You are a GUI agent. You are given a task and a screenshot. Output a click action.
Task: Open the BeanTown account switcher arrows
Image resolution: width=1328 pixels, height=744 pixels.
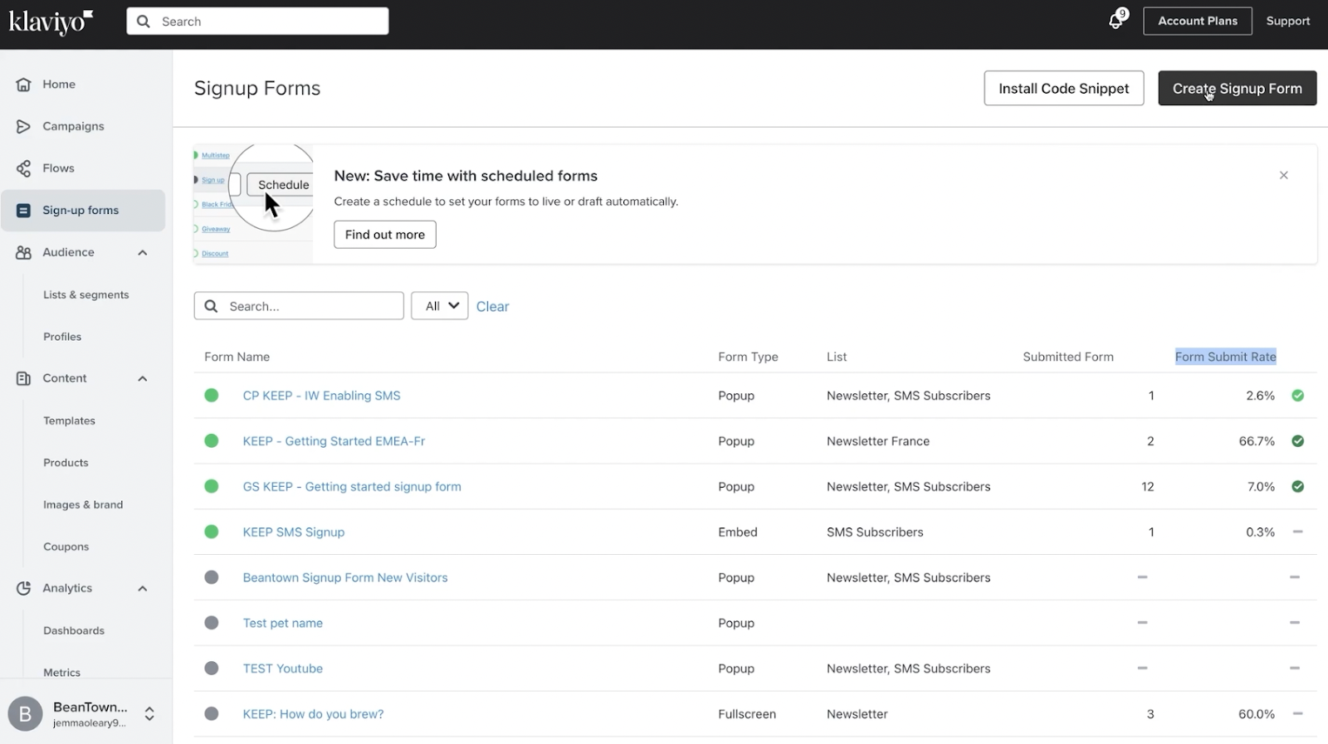(x=149, y=713)
